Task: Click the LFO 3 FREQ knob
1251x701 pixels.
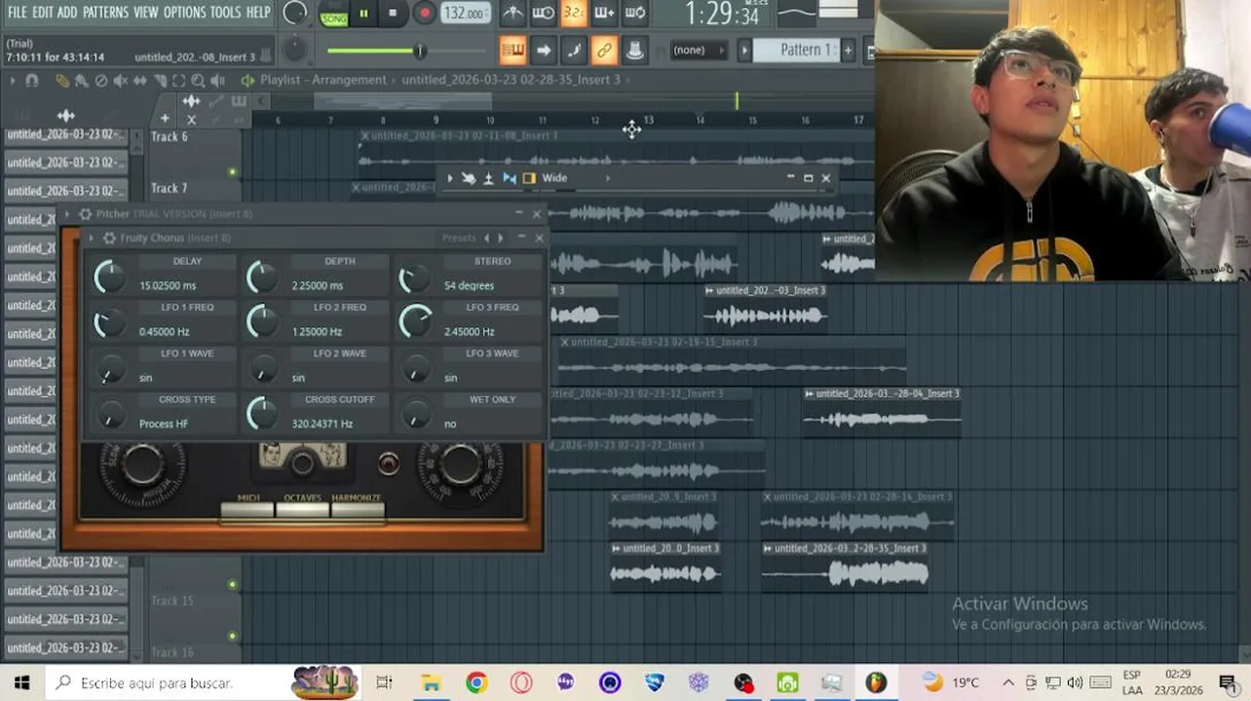Action: [416, 321]
